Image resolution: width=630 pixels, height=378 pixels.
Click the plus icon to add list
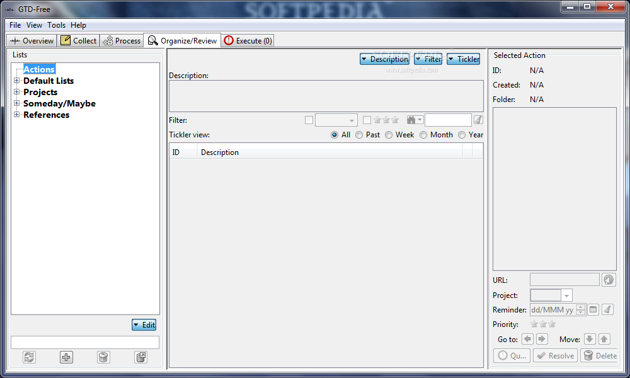[66, 357]
